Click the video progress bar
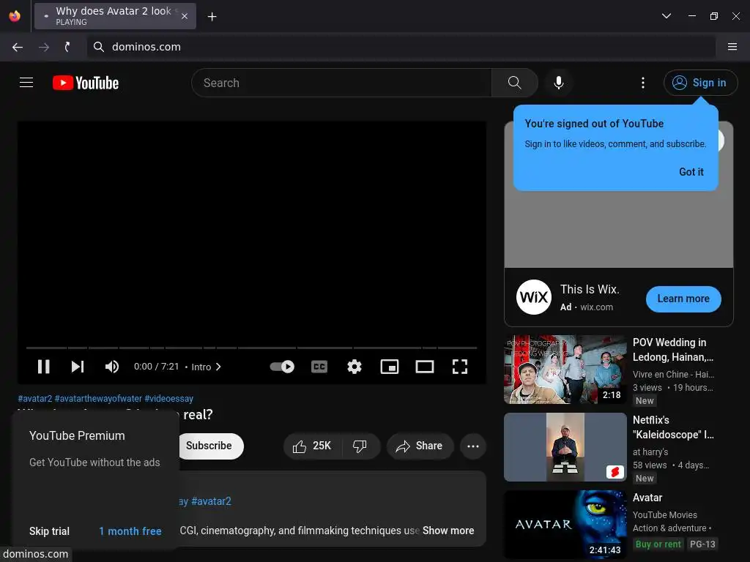The width and height of the screenshot is (750, 562). click(x=252, y=348)
